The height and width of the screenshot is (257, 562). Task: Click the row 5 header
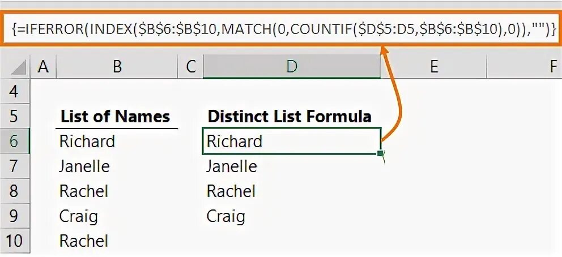point(15,117)
